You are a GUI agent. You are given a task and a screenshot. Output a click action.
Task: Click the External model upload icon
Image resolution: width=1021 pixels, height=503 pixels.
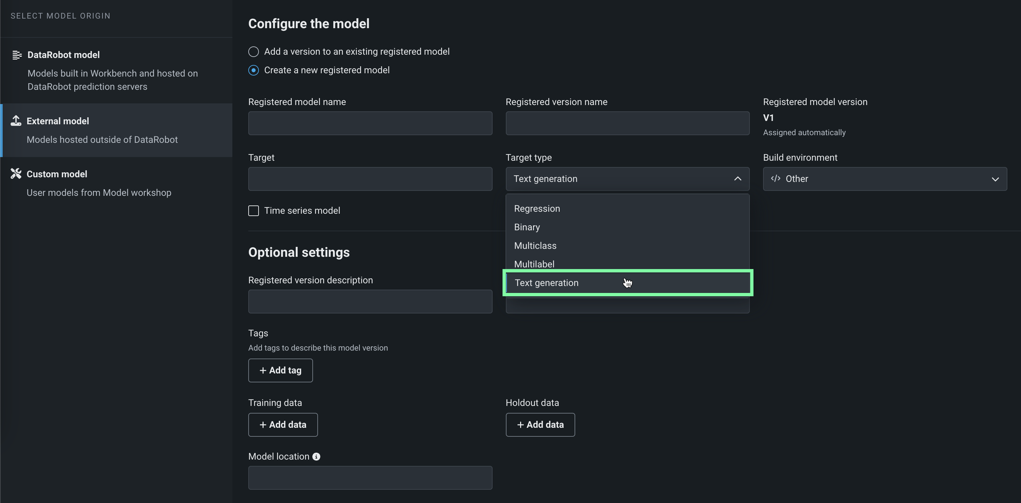16,121
